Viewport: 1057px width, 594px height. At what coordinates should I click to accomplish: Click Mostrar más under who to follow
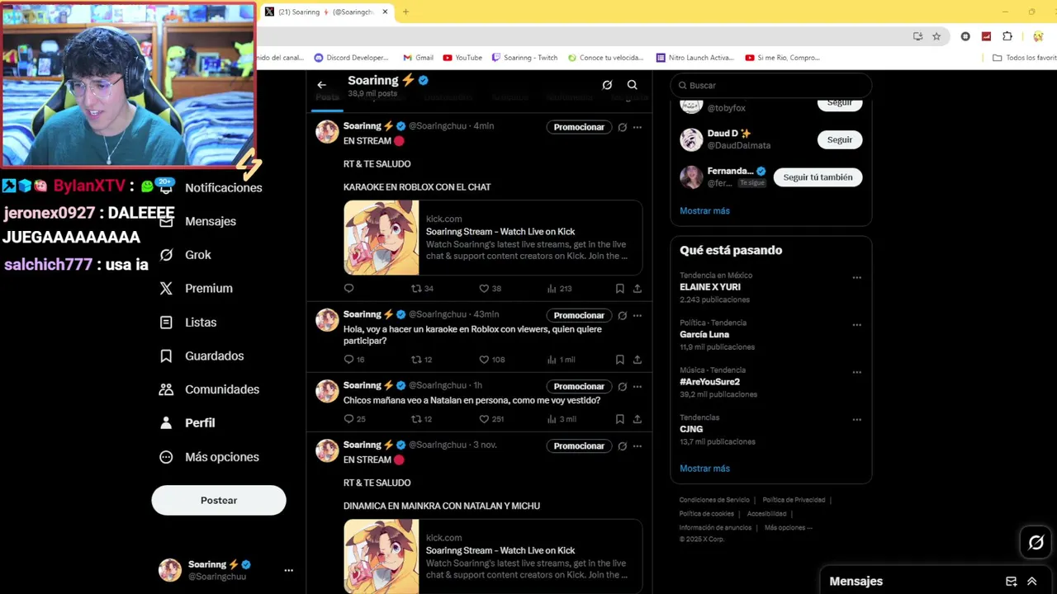pos(704,210)
